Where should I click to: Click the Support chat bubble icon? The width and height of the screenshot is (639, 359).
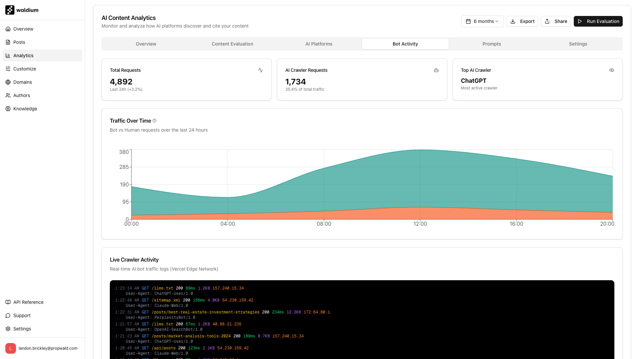8,315
